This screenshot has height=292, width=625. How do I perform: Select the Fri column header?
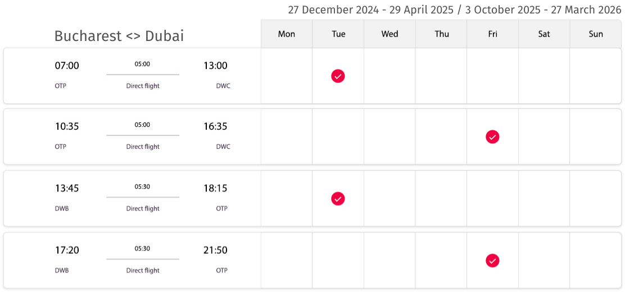coord(493,34)
